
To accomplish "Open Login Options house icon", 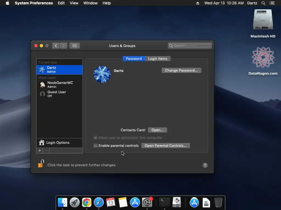I will point(42,142).
